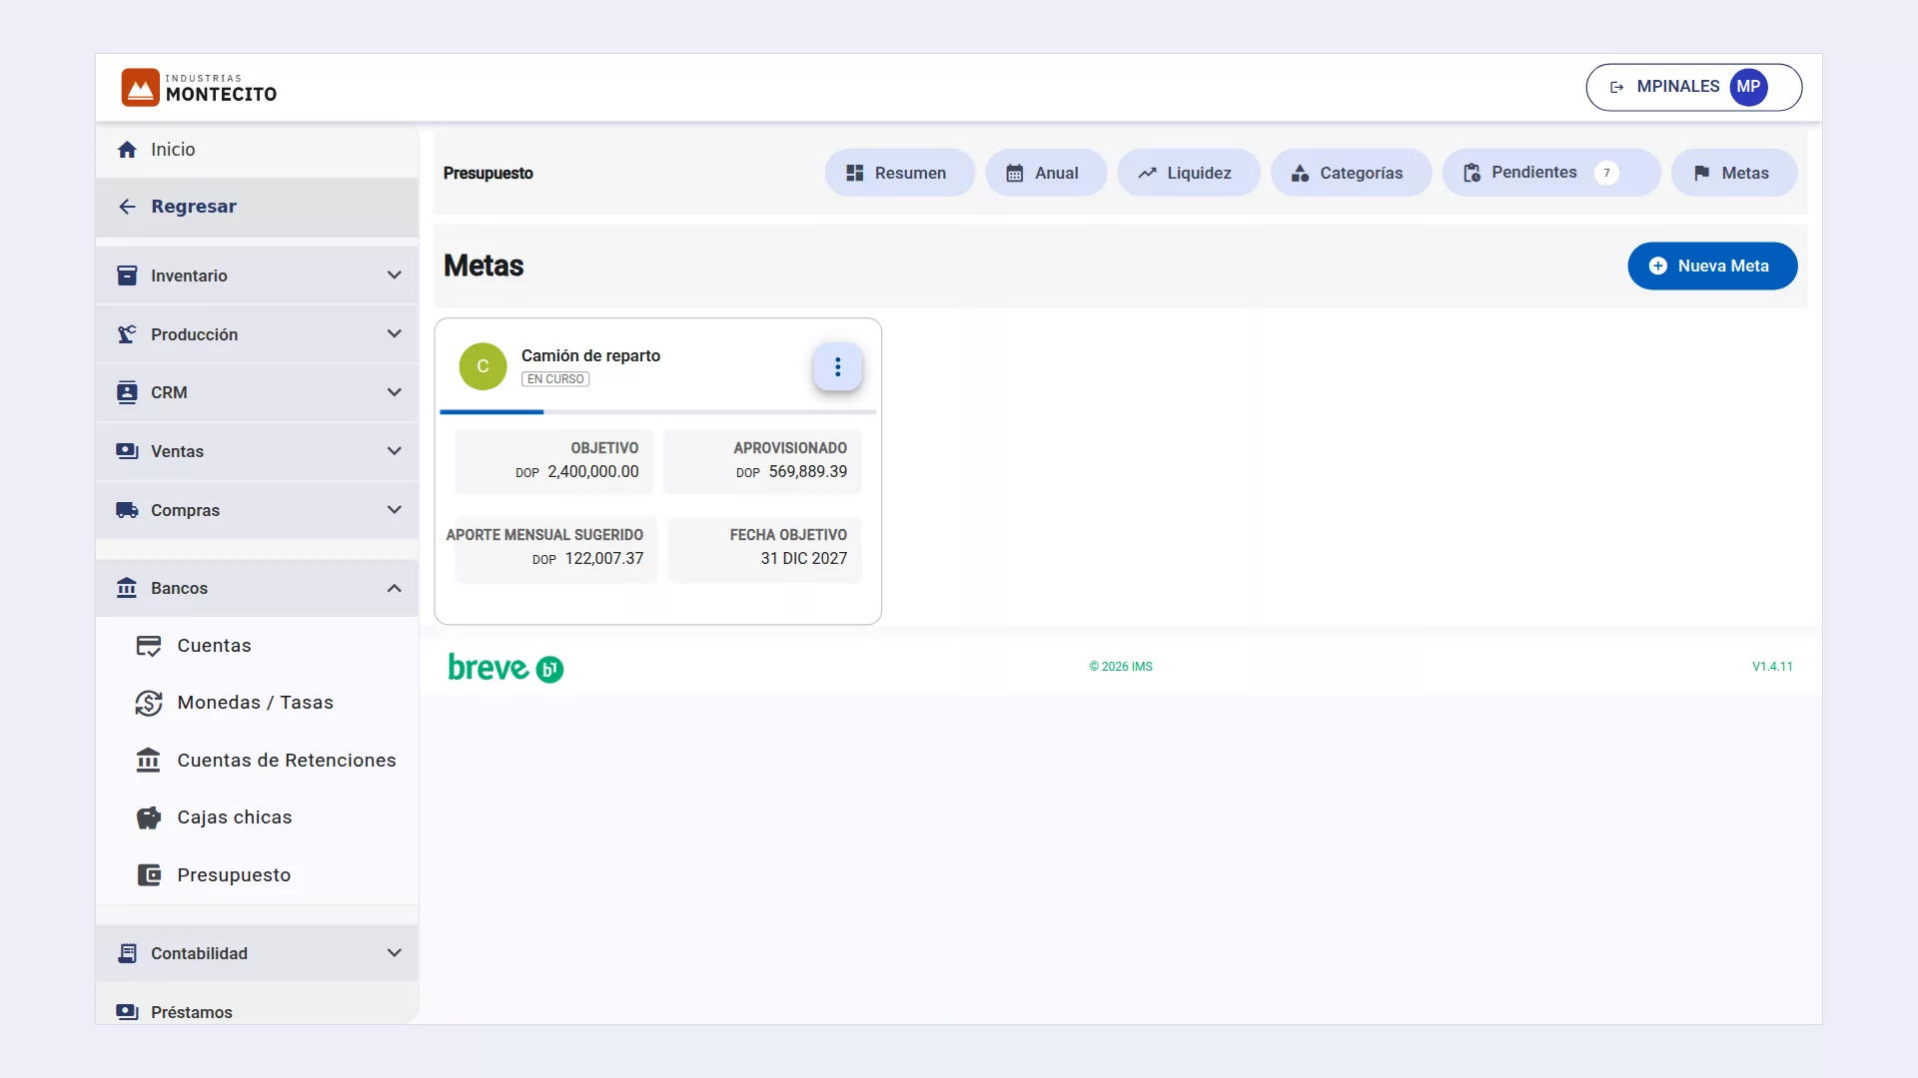
Task: Select the Metas tab
Action: [1734, 173]
